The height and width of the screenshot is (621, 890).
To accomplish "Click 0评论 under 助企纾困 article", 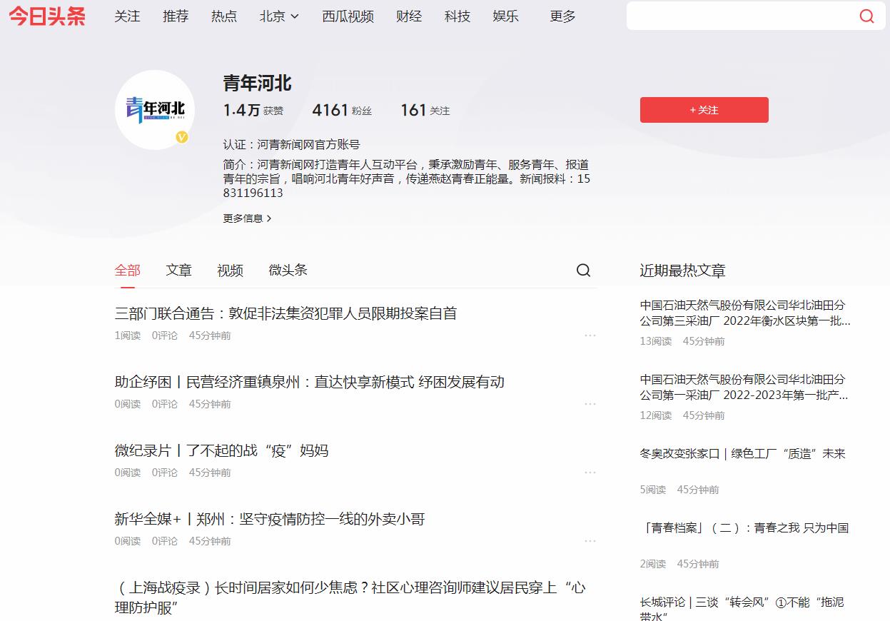I will (x=165, y=404).
